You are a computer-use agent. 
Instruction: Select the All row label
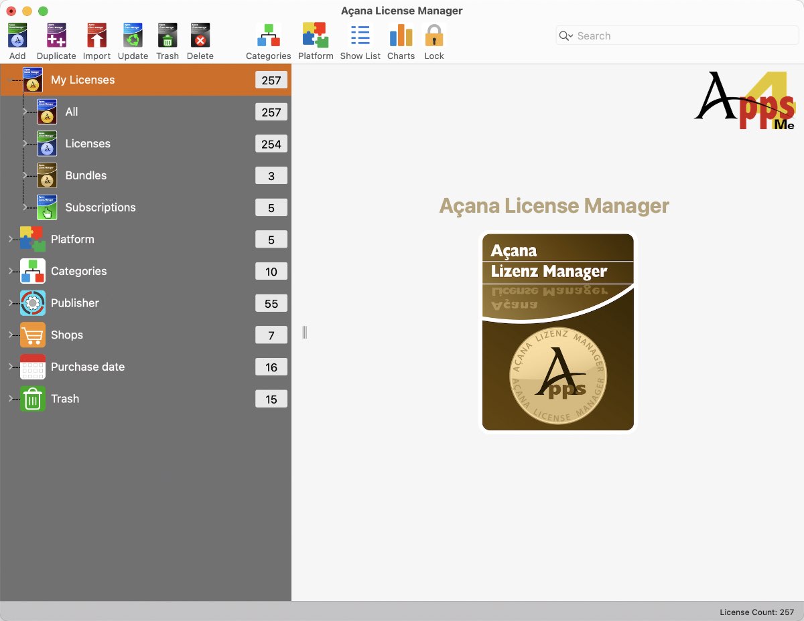click(x=72, y=112)
